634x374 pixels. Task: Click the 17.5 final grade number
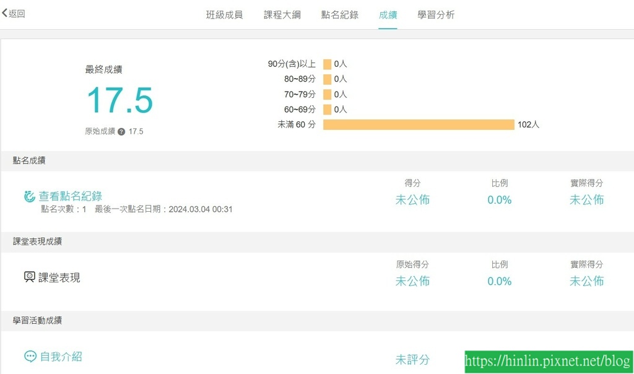(x=120, y=100)
